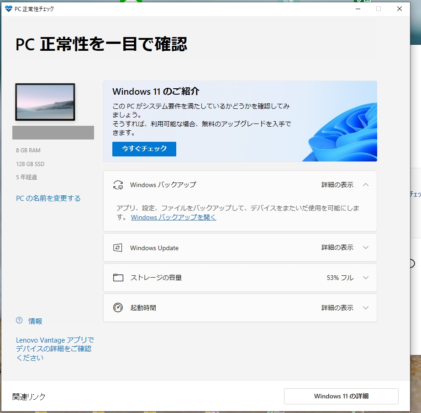Click the PC Health Check heart icon

coord(8,9)
